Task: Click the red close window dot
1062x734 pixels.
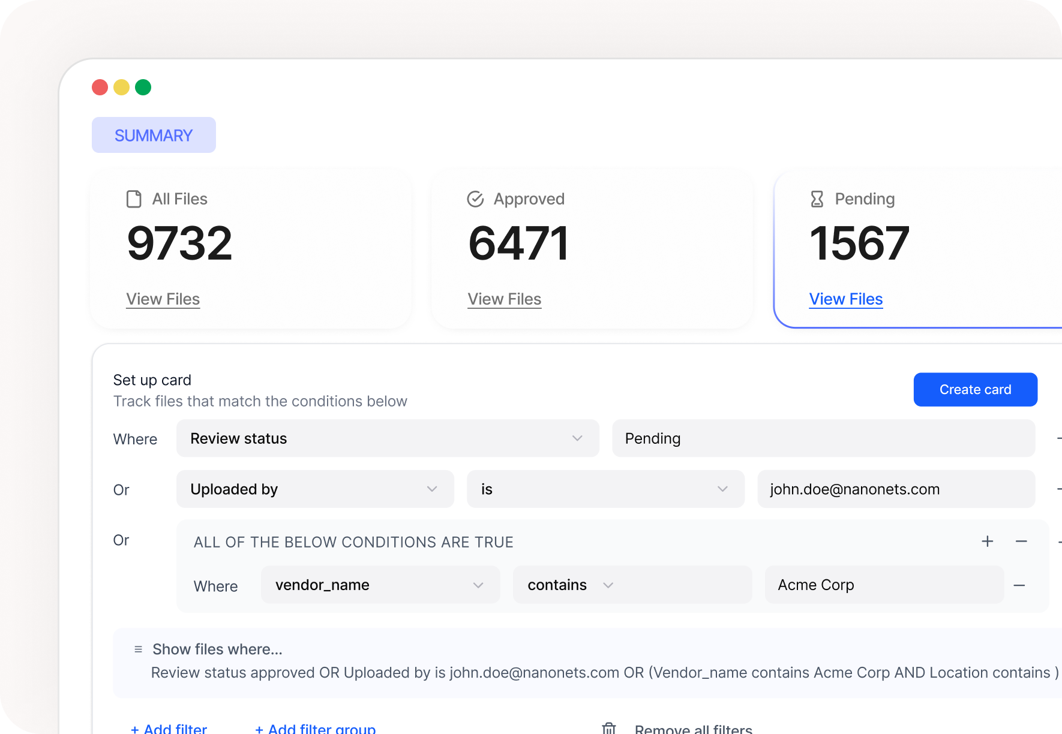Action: [x=100, y=88]
